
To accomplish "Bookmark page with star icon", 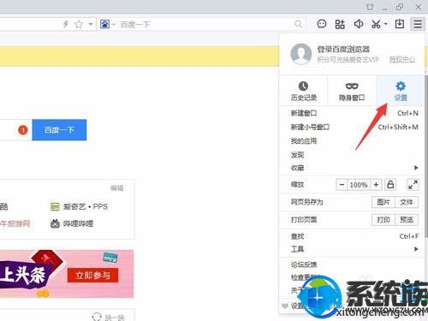I will point(79,24).
